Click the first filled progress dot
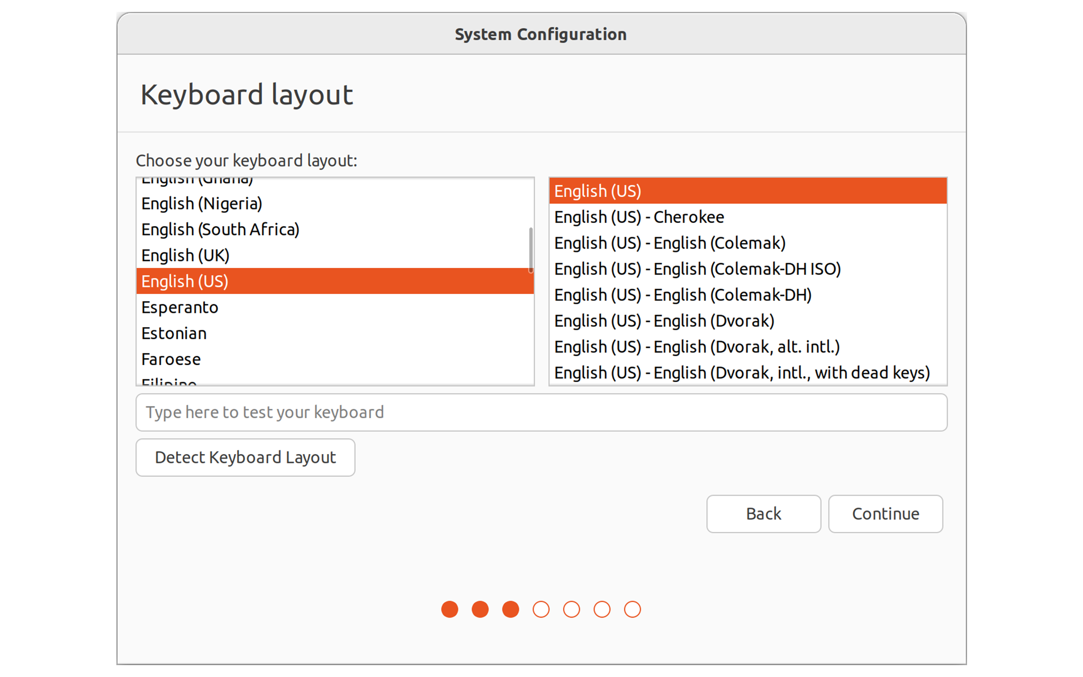 (449, 609)
